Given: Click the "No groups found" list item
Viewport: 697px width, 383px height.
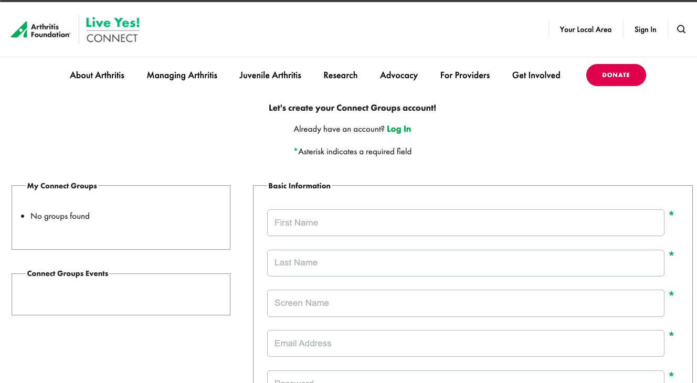Looking at the screenshot, I should click(x=60, y=216).
